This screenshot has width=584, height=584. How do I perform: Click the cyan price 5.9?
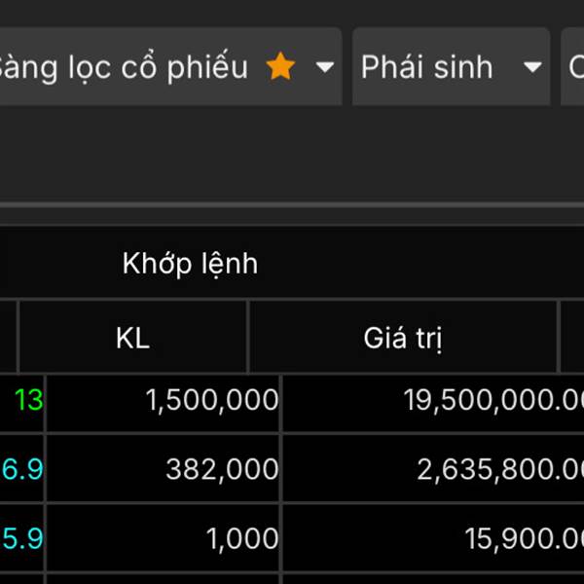coord(22,538)
